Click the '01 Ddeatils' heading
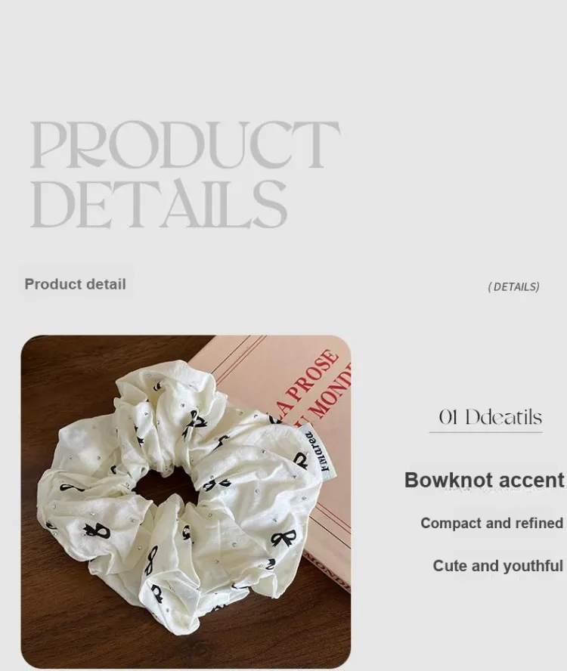Image resolution: width=567 pixels, height=671 pixels. (490, 417)
